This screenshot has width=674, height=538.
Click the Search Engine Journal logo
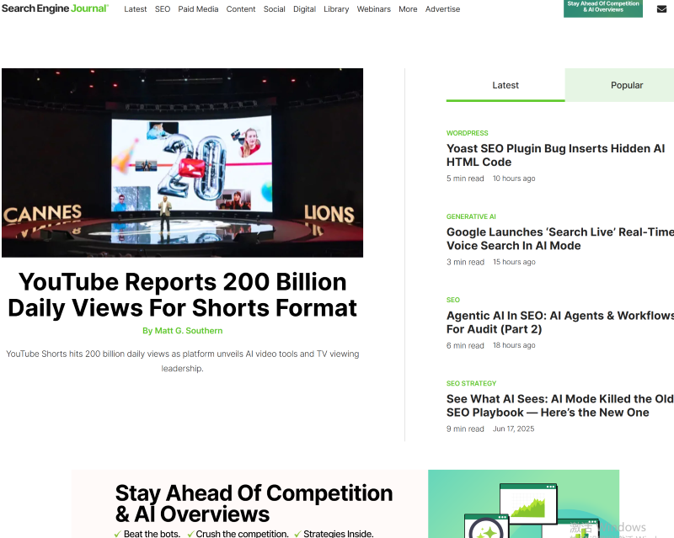tap(55, 8)
